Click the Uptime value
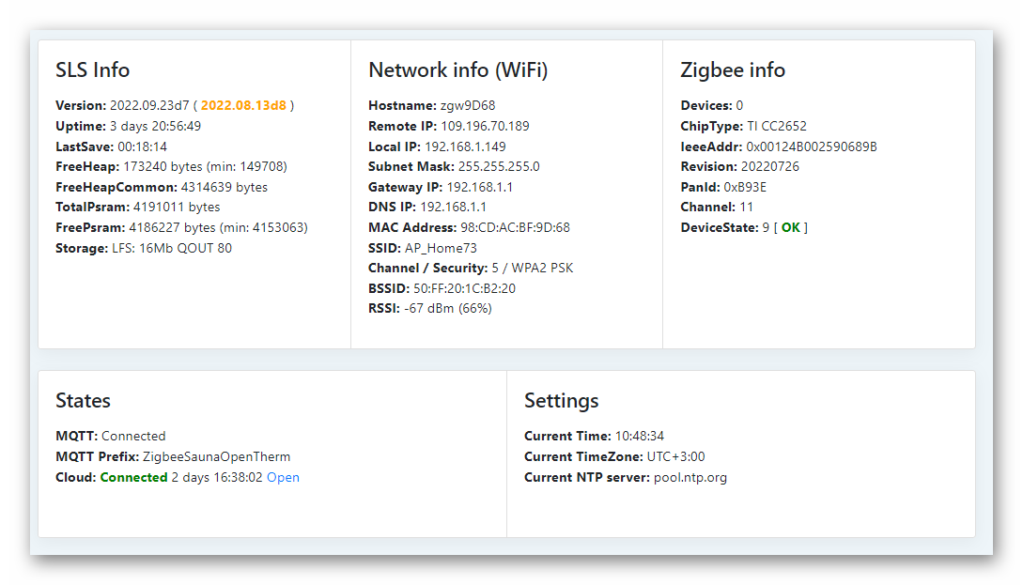Image resolution: width=1023 pixels, height=585 pixels. (x=155, y=126)
